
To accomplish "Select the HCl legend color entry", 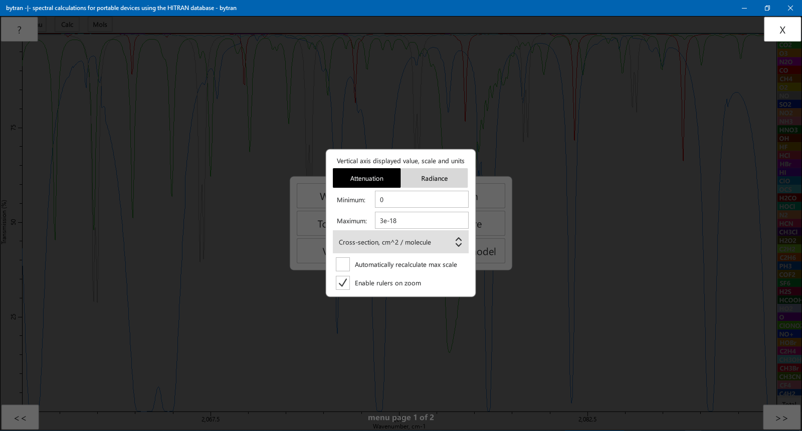I will [789, 156].
